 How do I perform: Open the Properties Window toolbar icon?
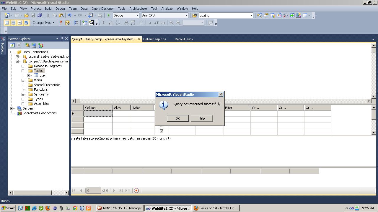point(266,15)
